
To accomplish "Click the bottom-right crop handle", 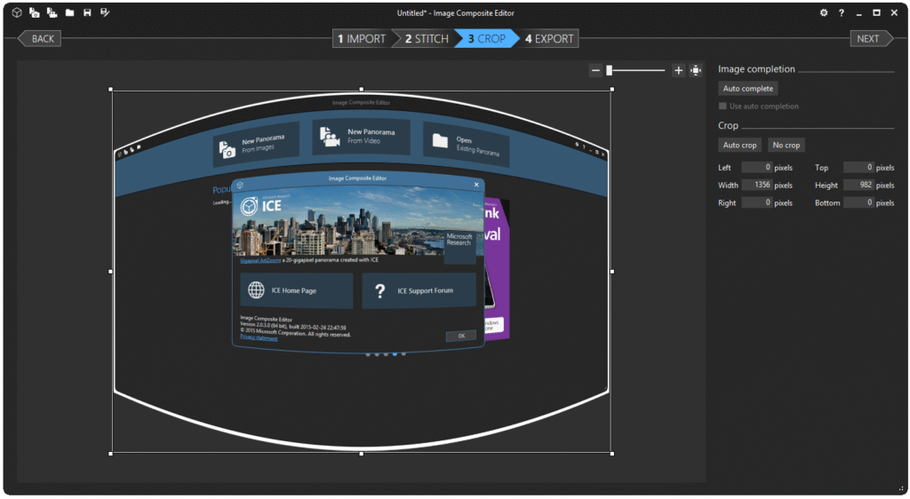I will [612, 454].
